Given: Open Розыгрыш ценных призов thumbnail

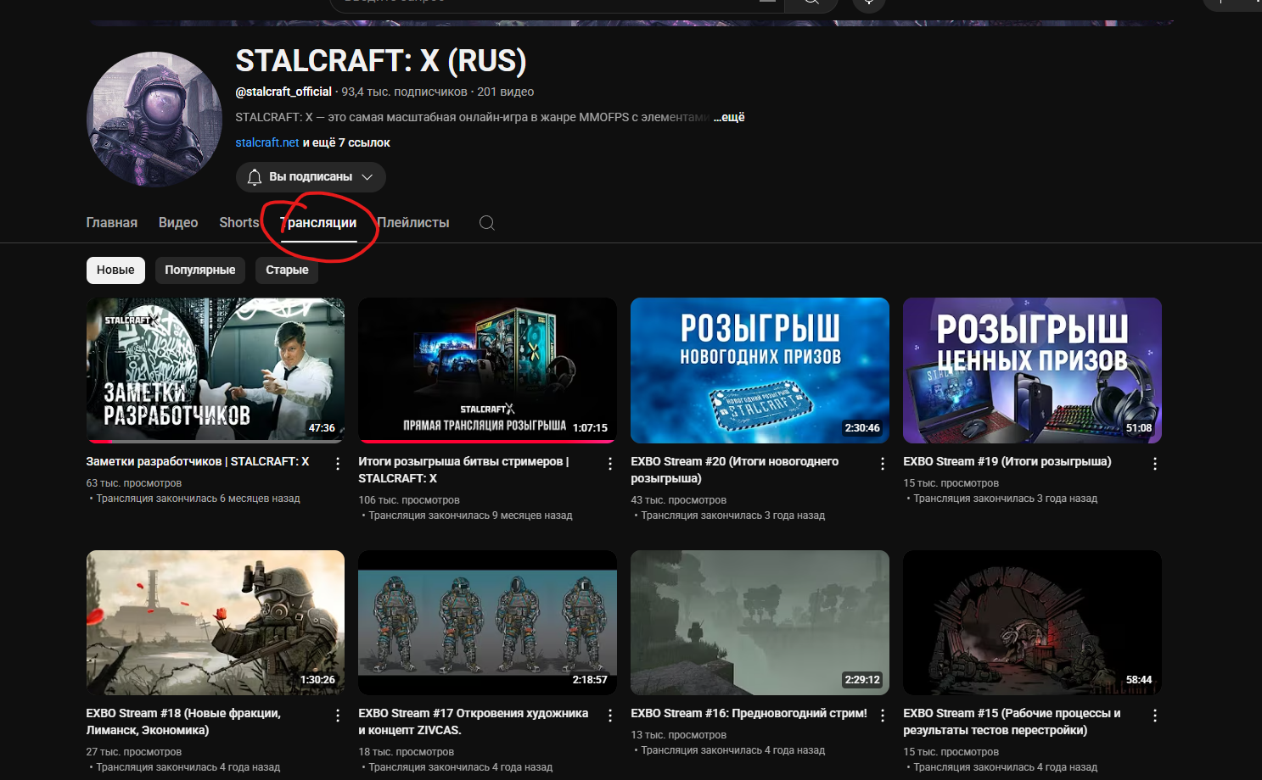Looking at the screenshot, I should (1032, 370).
